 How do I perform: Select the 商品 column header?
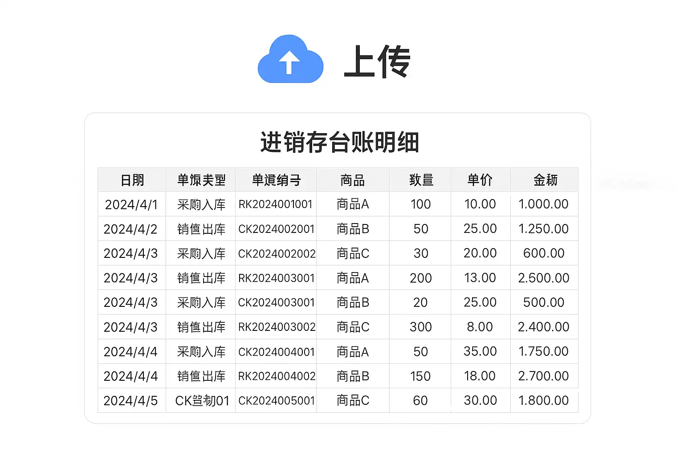click(x=353, y=180)
